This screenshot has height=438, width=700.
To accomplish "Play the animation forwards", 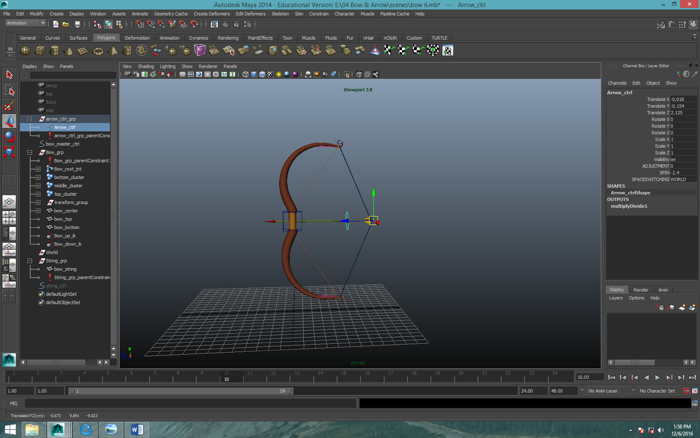I will coord(658,378).
